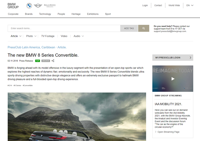Image resolution: width=200 pixels, height=141 pixels.
Task: Click the ADD TAG button
Action: 129,28
